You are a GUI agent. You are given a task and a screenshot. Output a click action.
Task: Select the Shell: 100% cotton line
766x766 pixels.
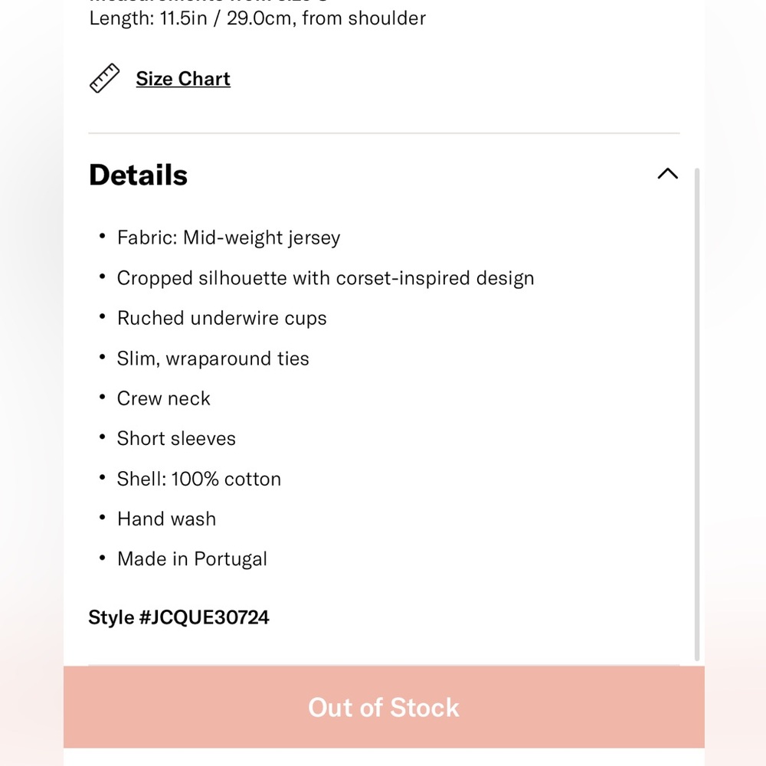pos(198,479)
